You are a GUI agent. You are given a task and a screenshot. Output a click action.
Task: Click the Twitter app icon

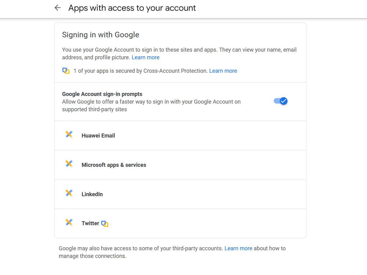(69, 222)
